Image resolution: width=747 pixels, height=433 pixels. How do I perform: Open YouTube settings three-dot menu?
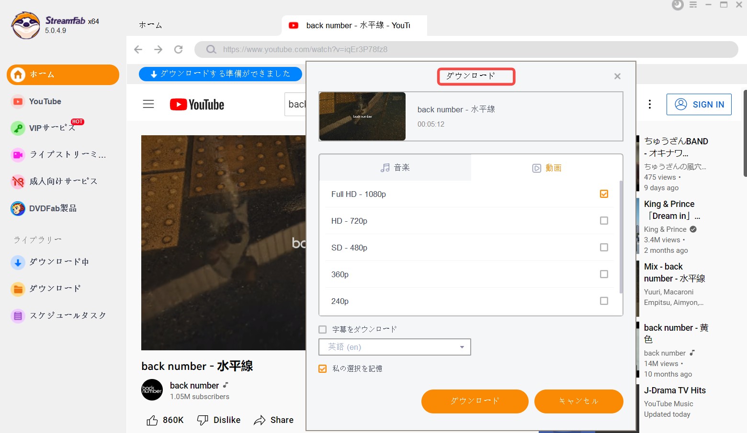pyautogui.click(x=649, y=104)
